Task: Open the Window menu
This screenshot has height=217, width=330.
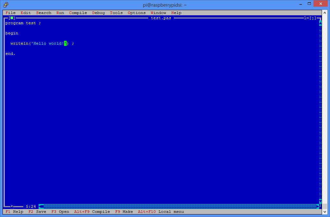Action: pyautogui.click(x=158, y=13)
